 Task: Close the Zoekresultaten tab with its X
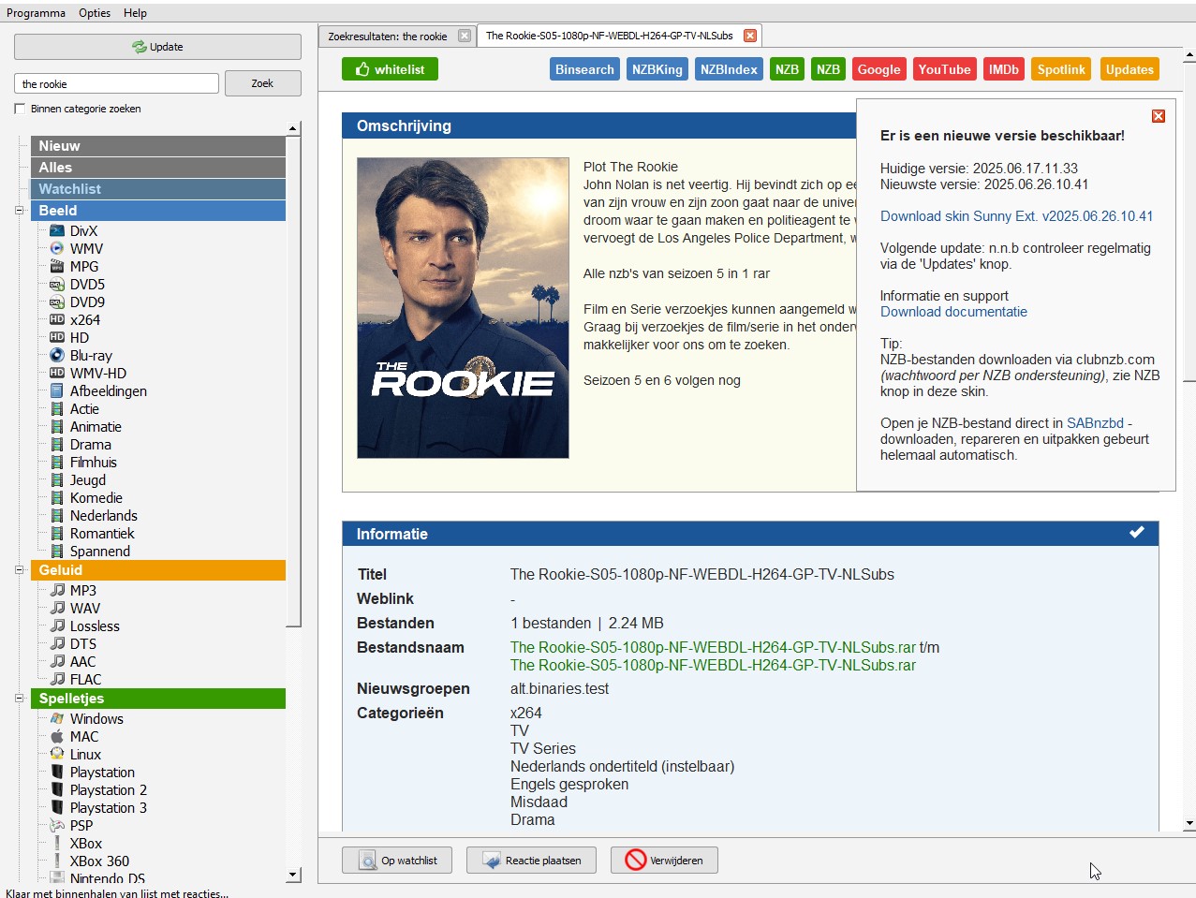464,36
